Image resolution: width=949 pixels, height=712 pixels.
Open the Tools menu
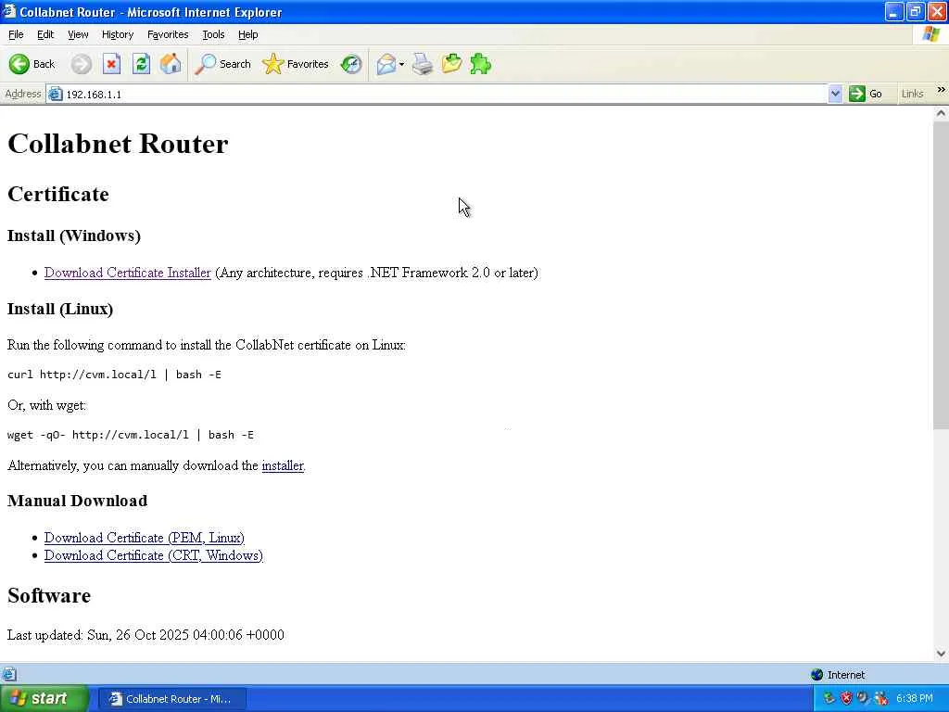213,34
